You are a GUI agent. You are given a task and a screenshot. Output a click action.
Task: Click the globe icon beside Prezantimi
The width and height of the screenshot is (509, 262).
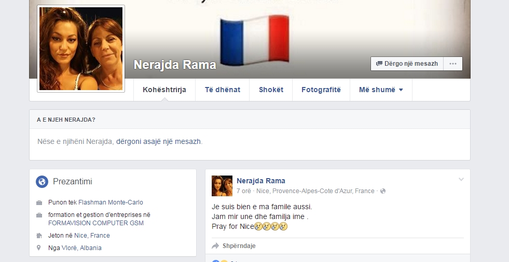[42, 182]
